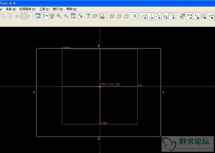Select the PRT_CSYS_DEF label in the viewport
Viewport: 215px width, 153px height.
(x=111, y=85)
